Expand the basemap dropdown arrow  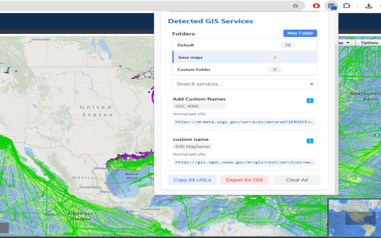coord(347,43)
